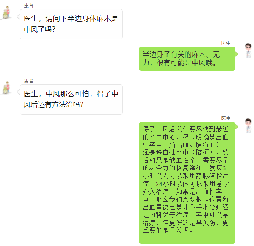The width and height of the screenshot is (254, 246).
Task: Click the green tail of the long doctor reply
Action: pyautogui.click(x=237, y=126)
